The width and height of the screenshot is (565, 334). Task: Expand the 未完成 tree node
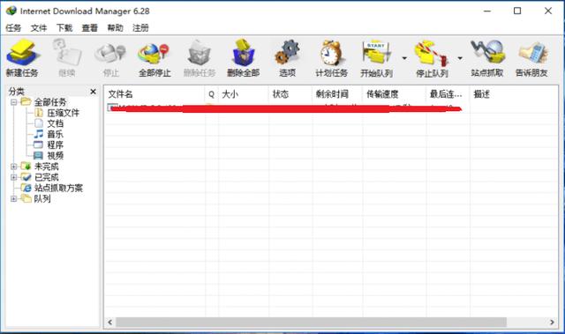pyautogui.click(x=14, y=167)
